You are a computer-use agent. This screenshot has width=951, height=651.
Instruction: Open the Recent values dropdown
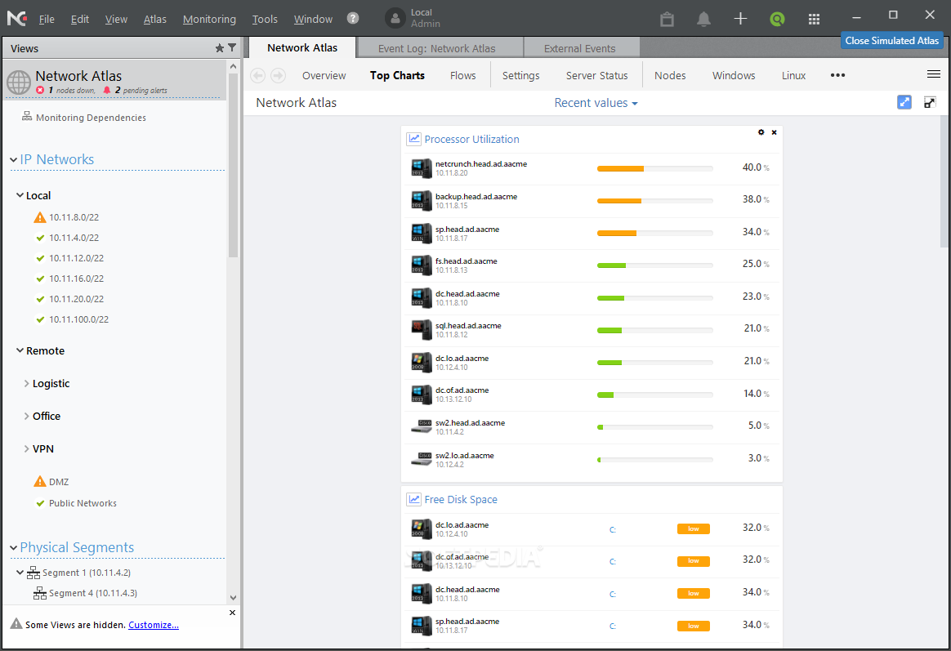coord(596,103)
